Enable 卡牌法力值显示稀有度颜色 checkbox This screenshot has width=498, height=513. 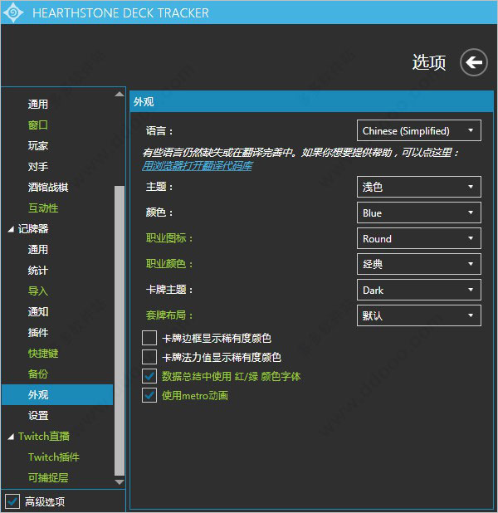coord(149,357)
